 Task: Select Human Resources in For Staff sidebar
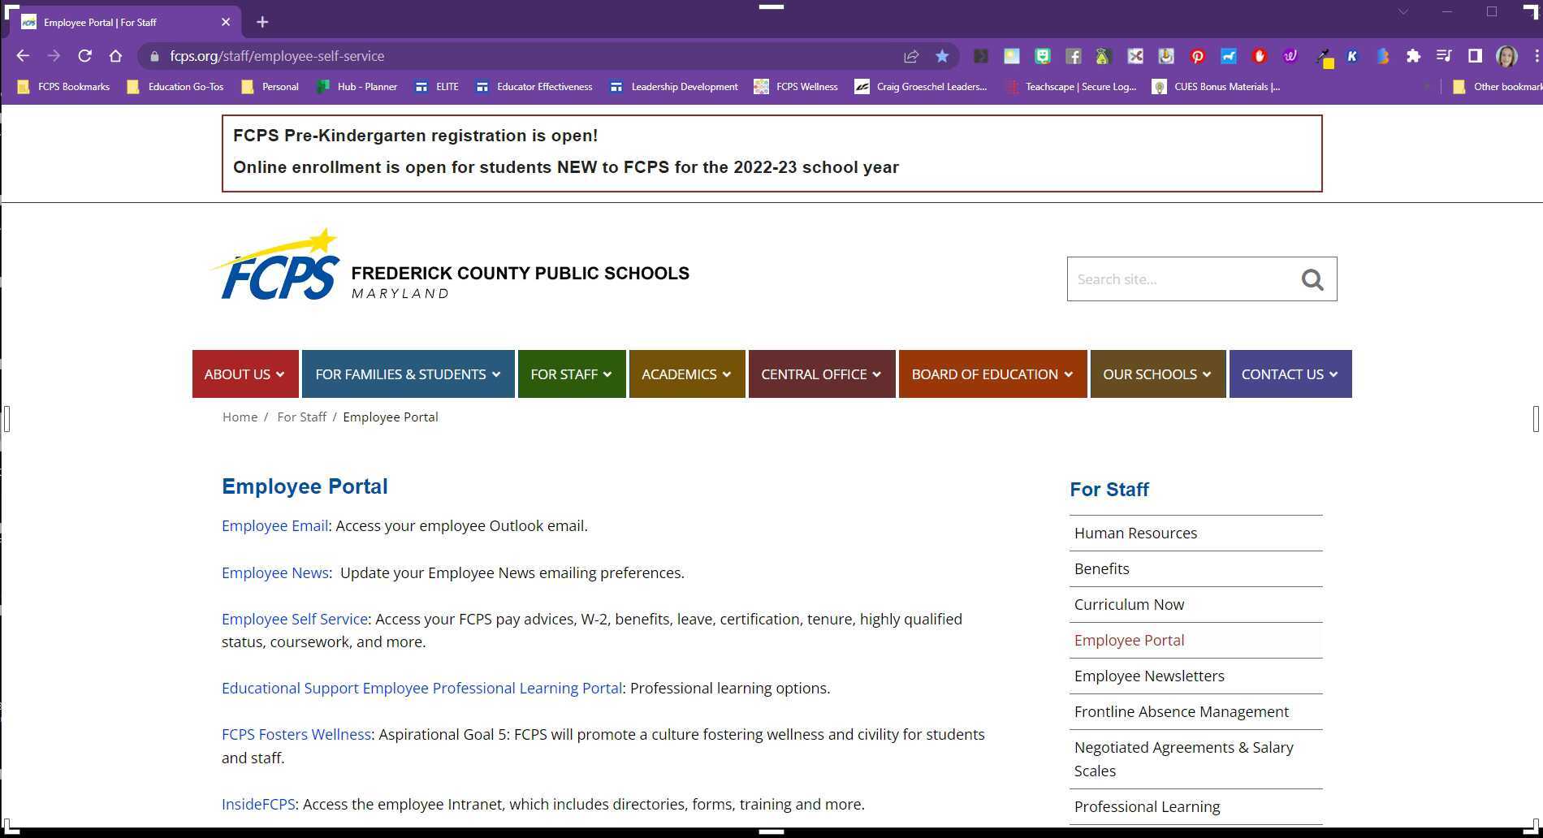(1135, 533)
